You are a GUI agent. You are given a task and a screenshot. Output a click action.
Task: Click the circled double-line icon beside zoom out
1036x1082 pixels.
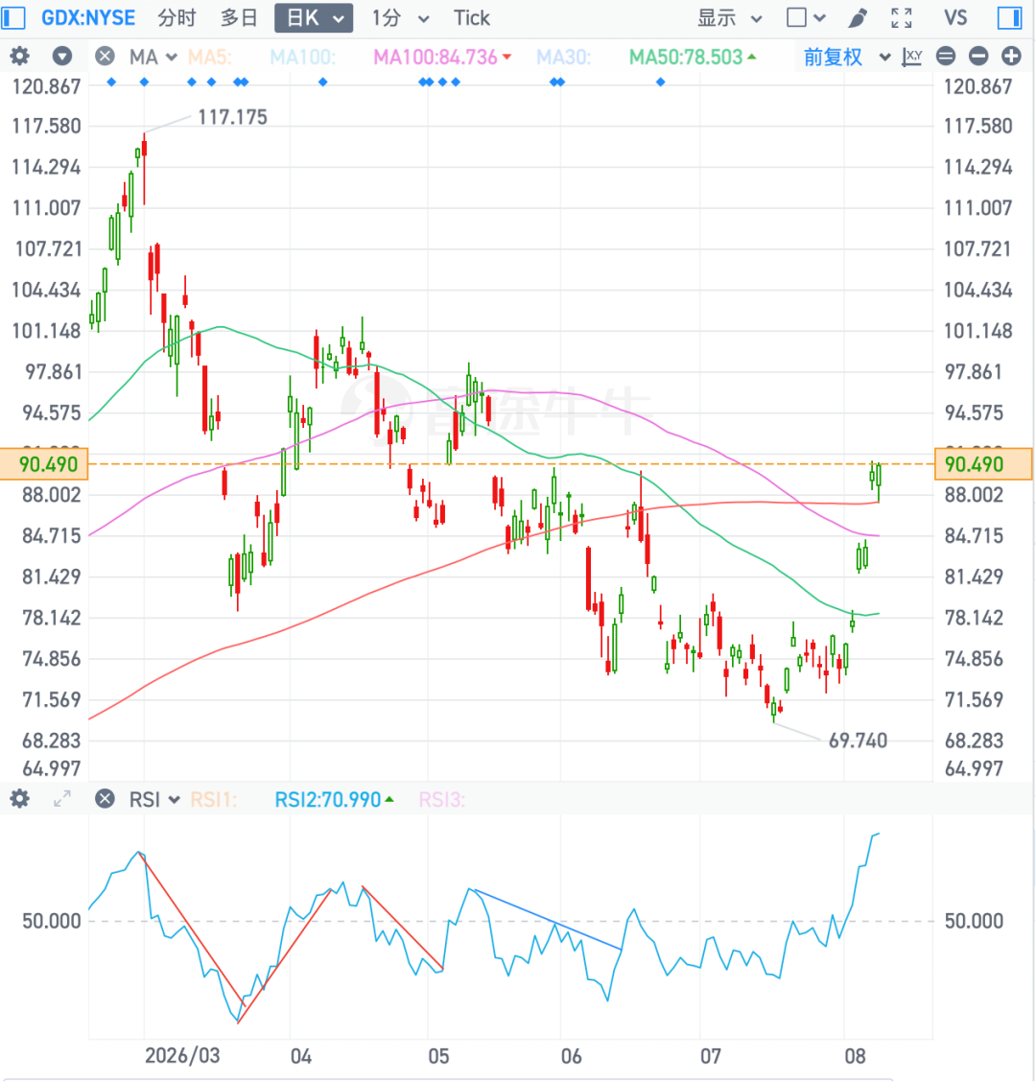click(946, 56)
